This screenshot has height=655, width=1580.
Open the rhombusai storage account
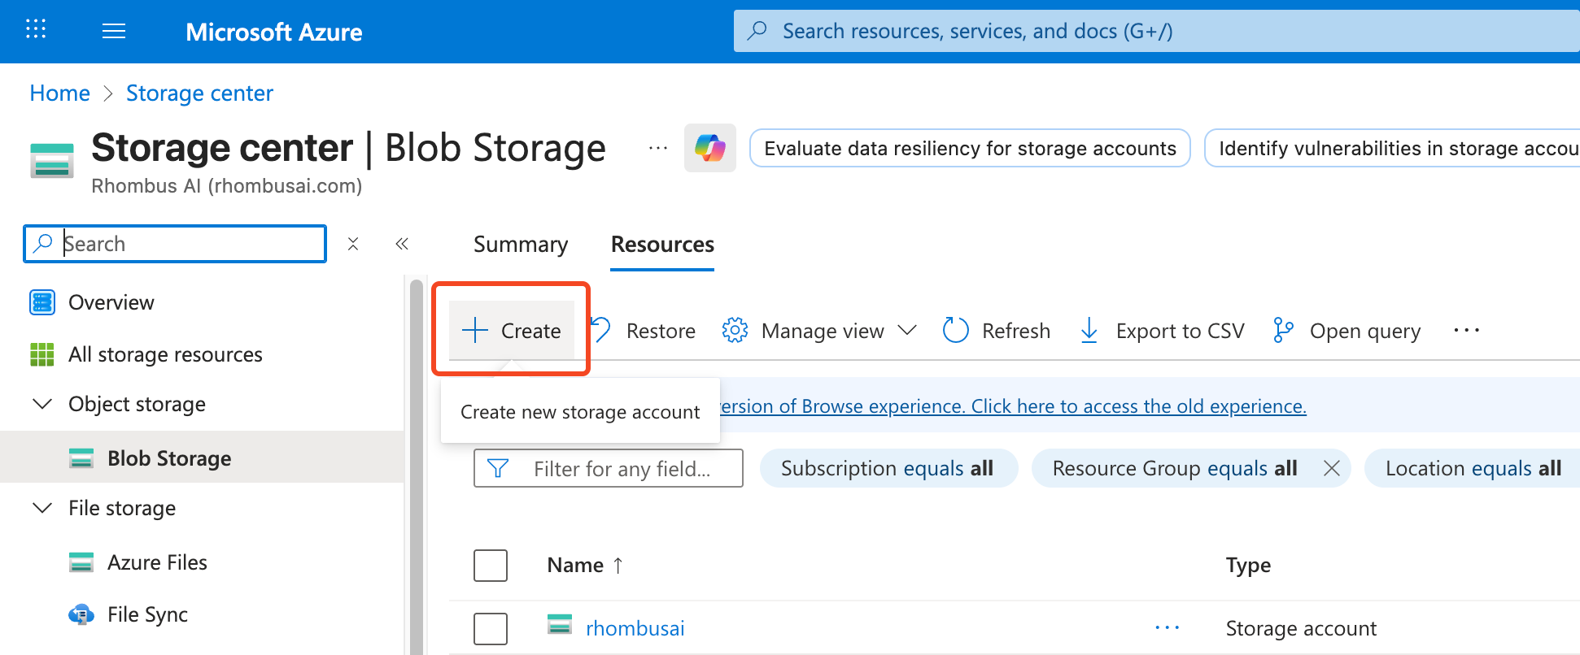[635, 628]
